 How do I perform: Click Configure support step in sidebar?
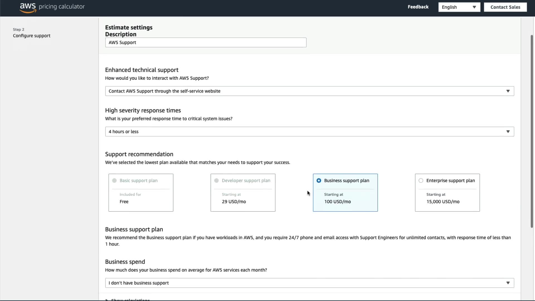[31, 36]
